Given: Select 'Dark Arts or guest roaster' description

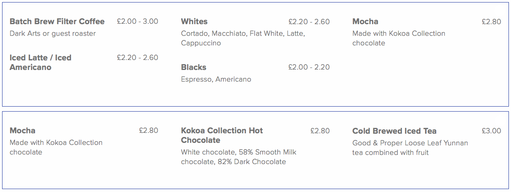Looking at the screenshot, I should pyautogui.click(x=53, y=33).
